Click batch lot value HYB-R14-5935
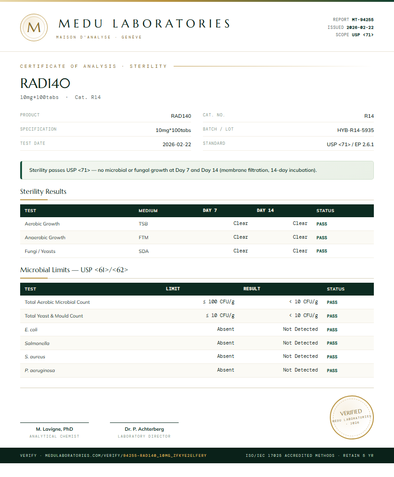Screen dimensions: 394x477 tap(356, 130)
